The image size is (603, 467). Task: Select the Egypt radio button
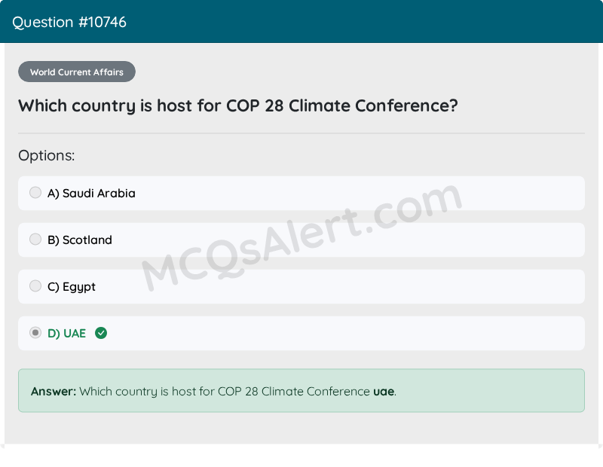[35, 286]
